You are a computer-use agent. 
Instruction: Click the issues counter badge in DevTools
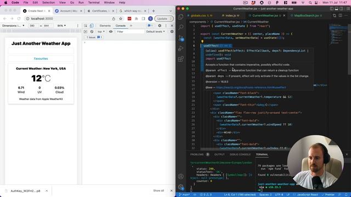(150, 26)
